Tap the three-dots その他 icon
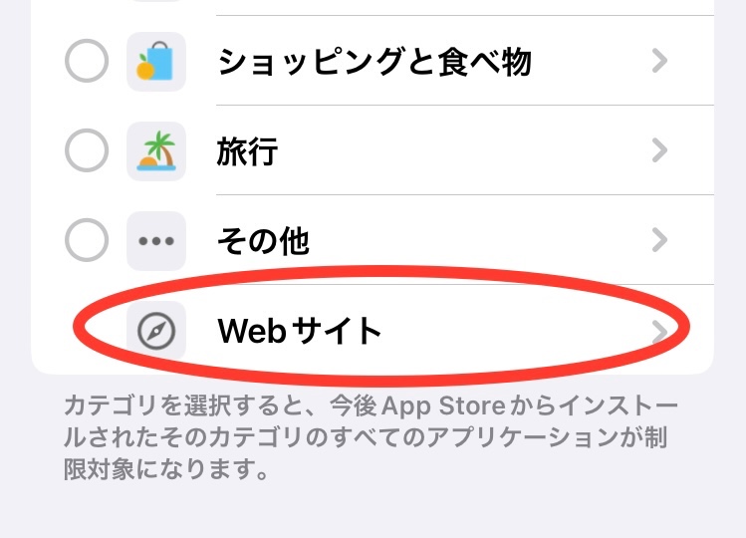 (x=156, y=240)
